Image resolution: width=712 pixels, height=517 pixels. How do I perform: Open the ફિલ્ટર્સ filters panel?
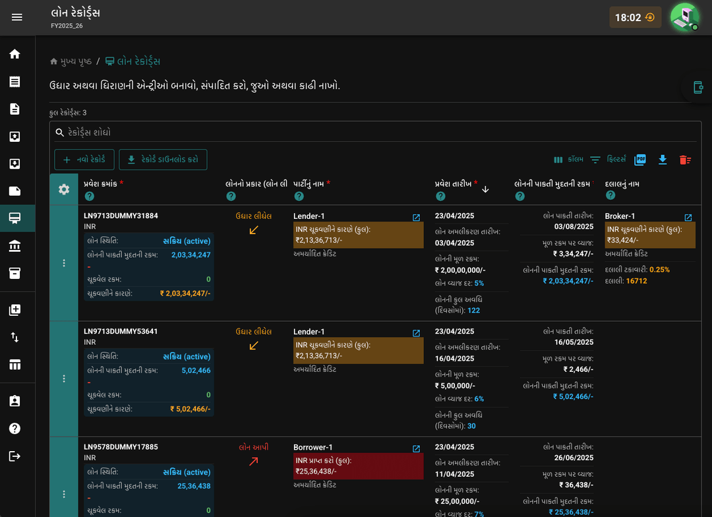(x=608, y=160)
